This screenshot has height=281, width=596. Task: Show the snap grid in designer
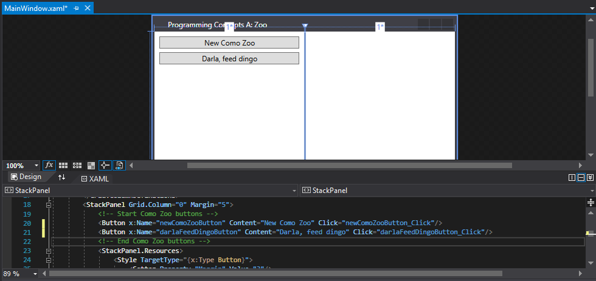(63, 165)
